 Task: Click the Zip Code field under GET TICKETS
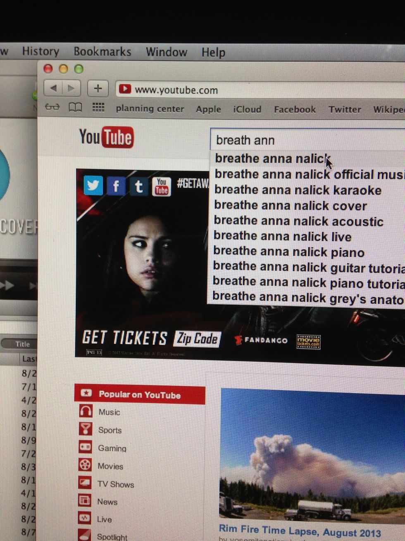198,339
